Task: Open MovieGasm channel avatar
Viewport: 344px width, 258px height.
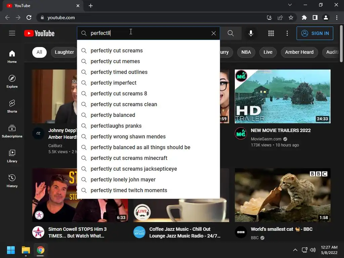Action: tap(241, 133)
